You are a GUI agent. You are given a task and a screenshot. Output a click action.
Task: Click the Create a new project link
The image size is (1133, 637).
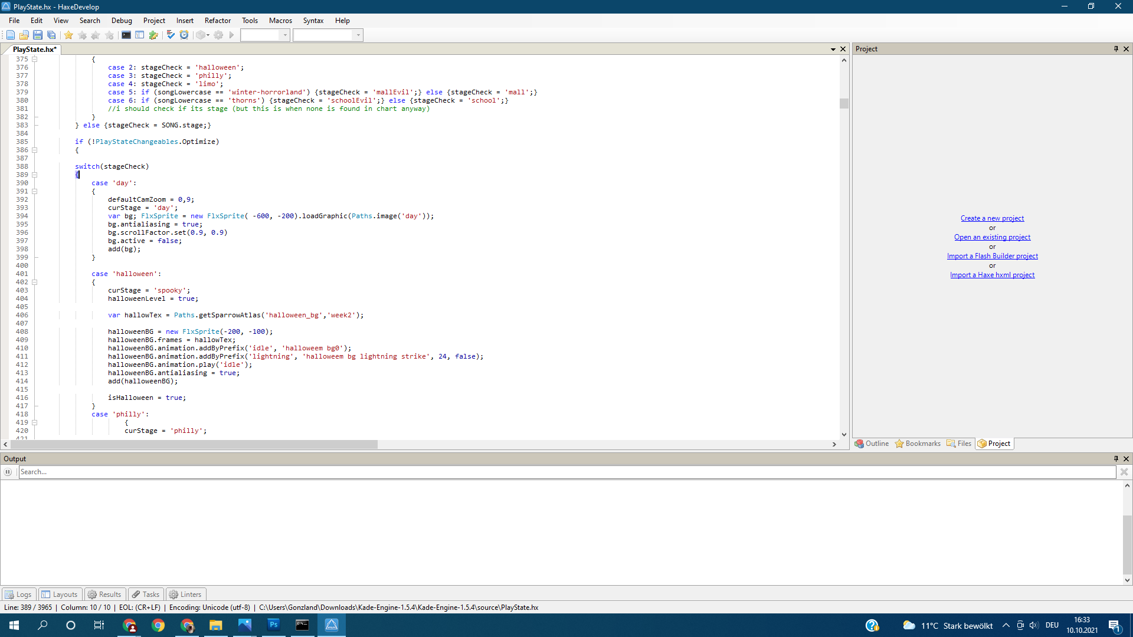[x=993, y=218]
